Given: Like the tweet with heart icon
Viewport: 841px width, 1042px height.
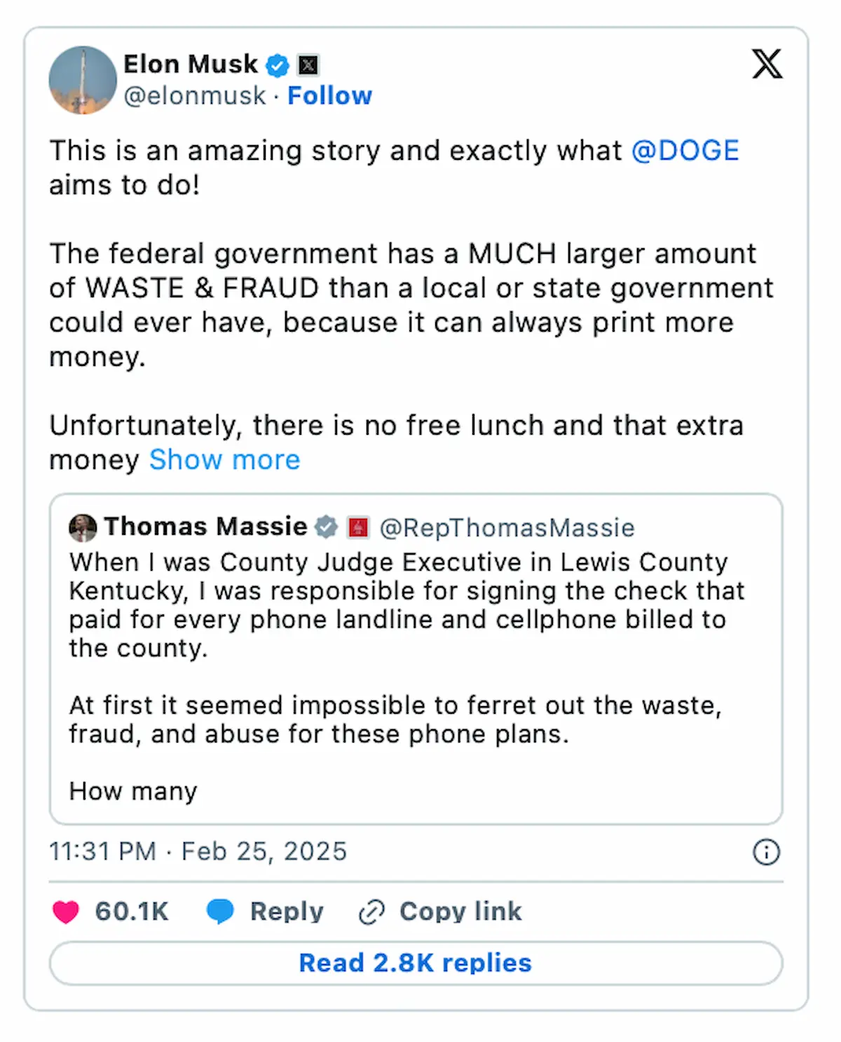Looking at the screenshot, I should click(66, 912).
